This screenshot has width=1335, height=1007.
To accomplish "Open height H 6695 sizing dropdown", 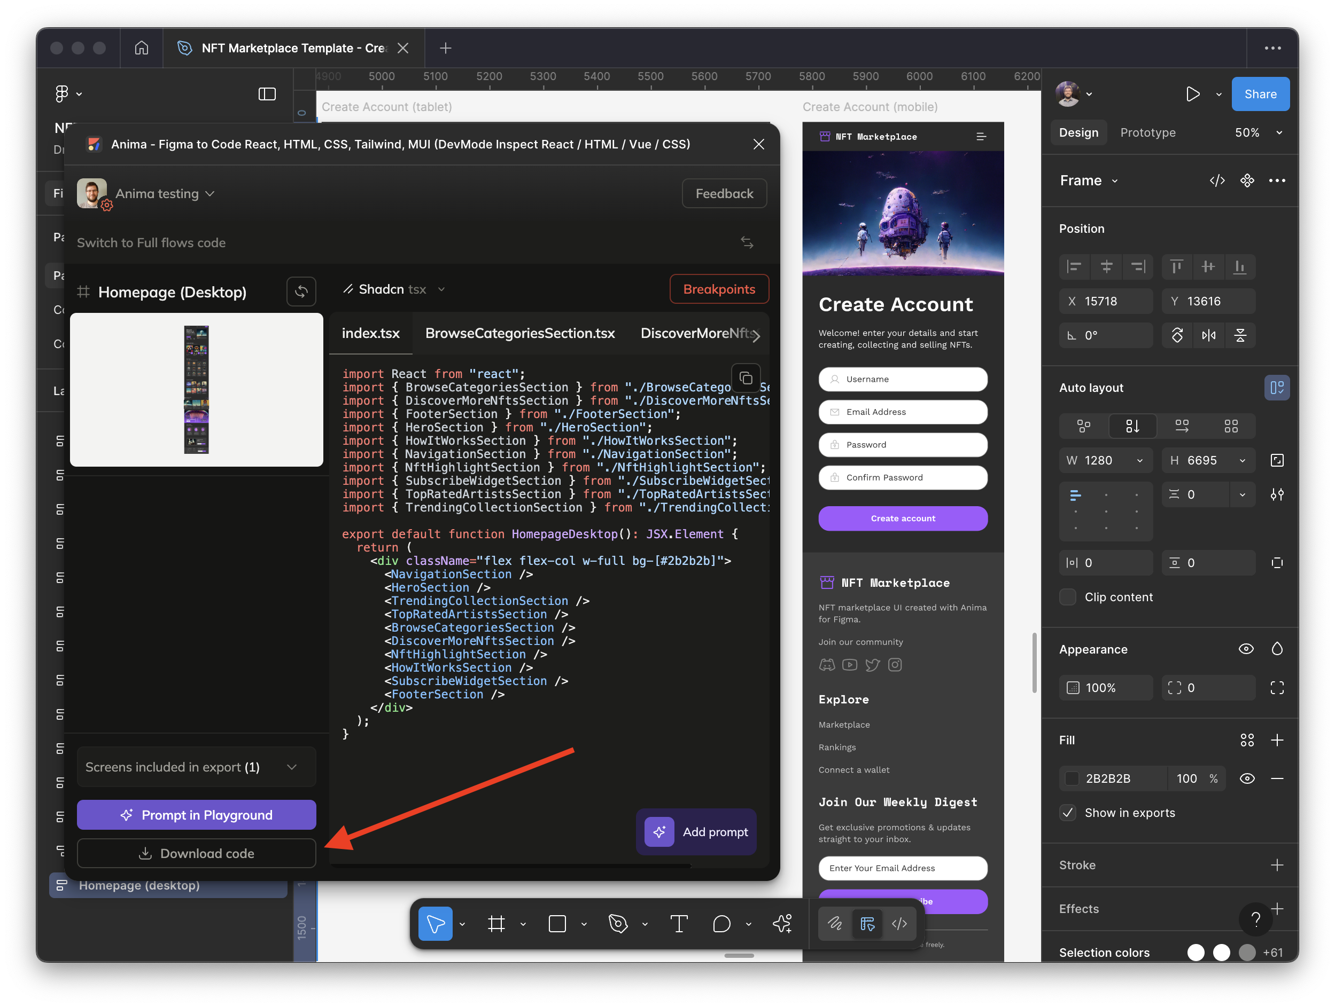I will pos(1242,461).
